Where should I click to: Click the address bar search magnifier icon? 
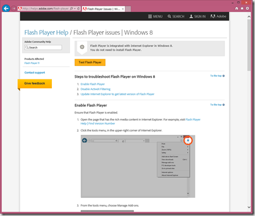[71, 9]
